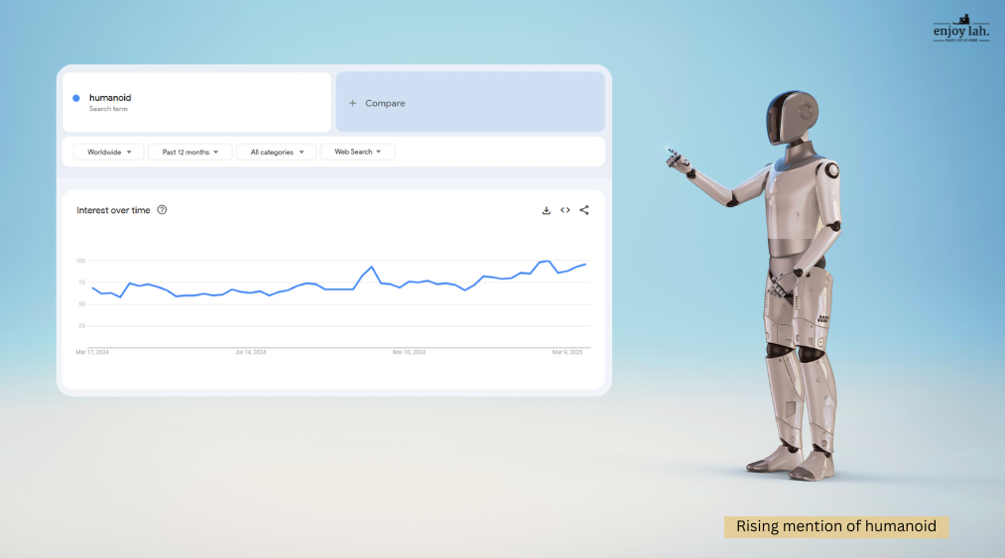Click the 75 value on chart axis
The width and height of the screenshot is (1005, 558).
(x=81, y=282)
